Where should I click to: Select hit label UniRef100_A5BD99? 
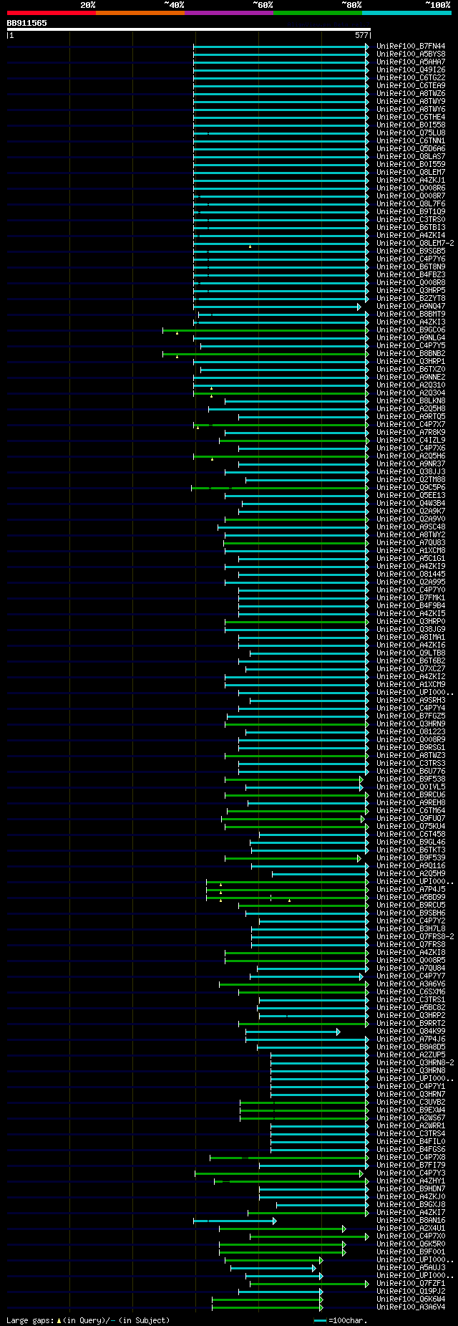(x=411, y=898)
